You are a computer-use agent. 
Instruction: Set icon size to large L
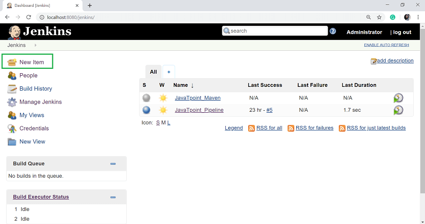[x=168, y=122]
